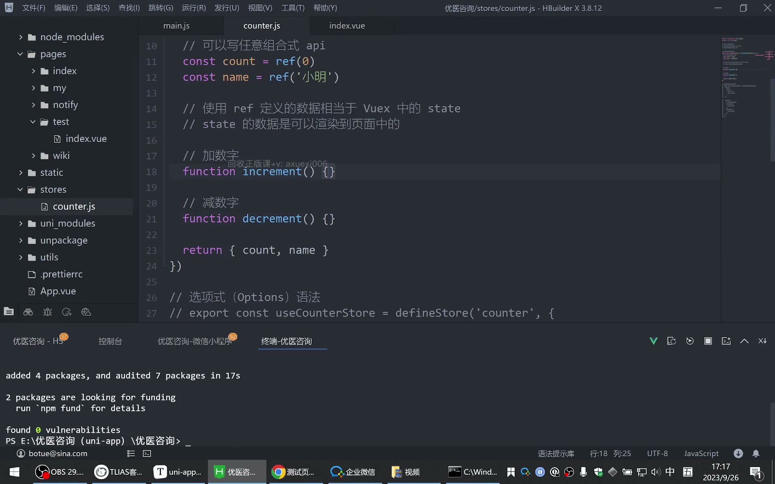This screenshot has width=775, height=484.
Task: Open the 运行(R) menu
Action: pos(194,8)
